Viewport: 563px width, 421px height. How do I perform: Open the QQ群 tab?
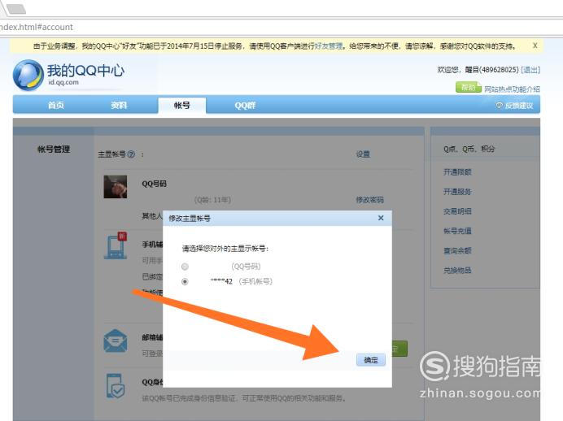click(x=245, y=106)
